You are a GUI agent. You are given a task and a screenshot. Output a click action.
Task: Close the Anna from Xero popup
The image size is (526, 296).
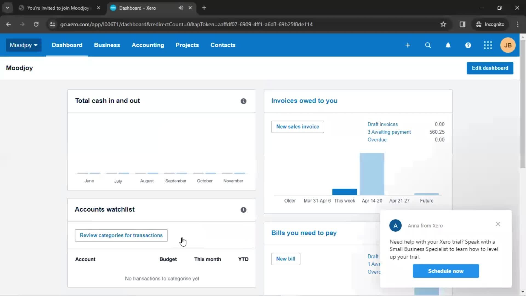pyautogui.click(x=498, y=224)
